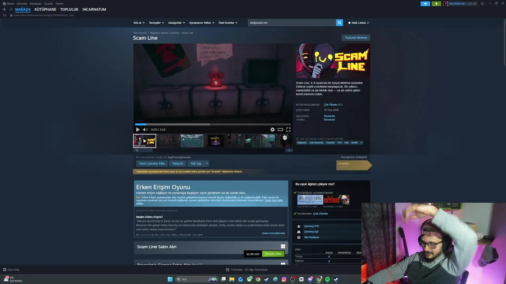Open Big Picture mode monitor icon
506x284 pixels.
click(482, 4)
